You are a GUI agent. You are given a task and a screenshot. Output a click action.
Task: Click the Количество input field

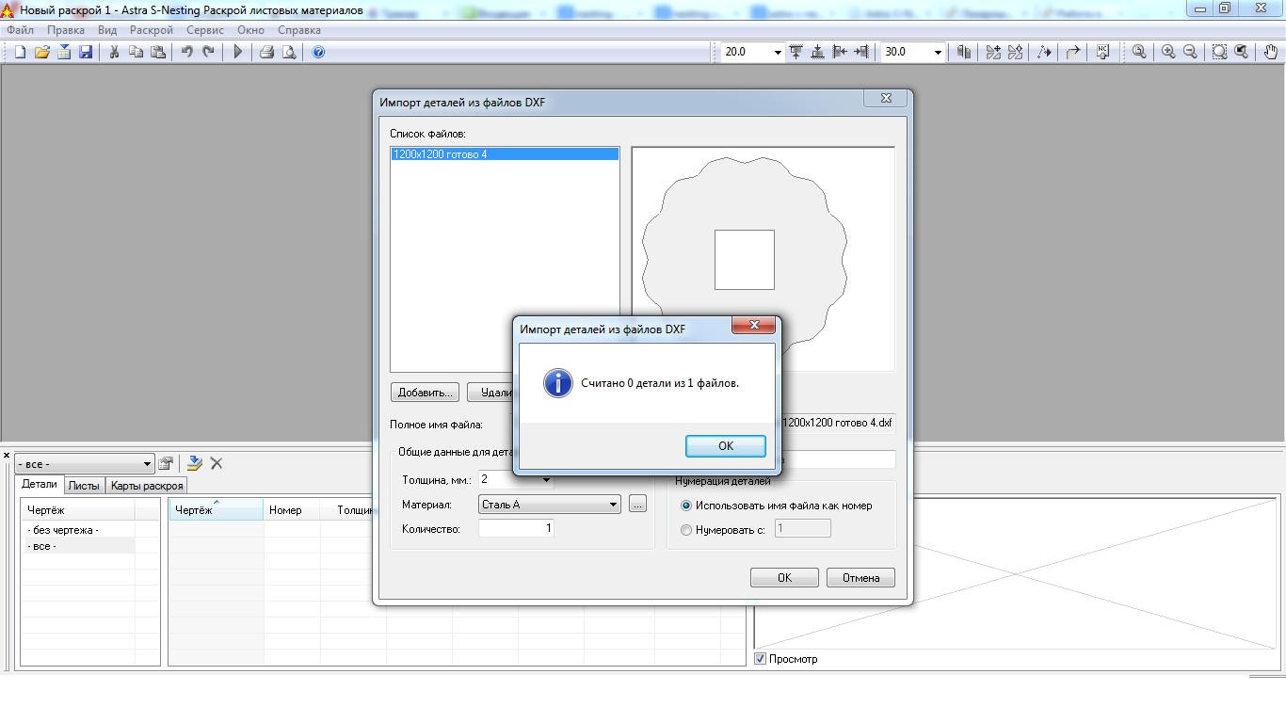[x=516, y=529]
